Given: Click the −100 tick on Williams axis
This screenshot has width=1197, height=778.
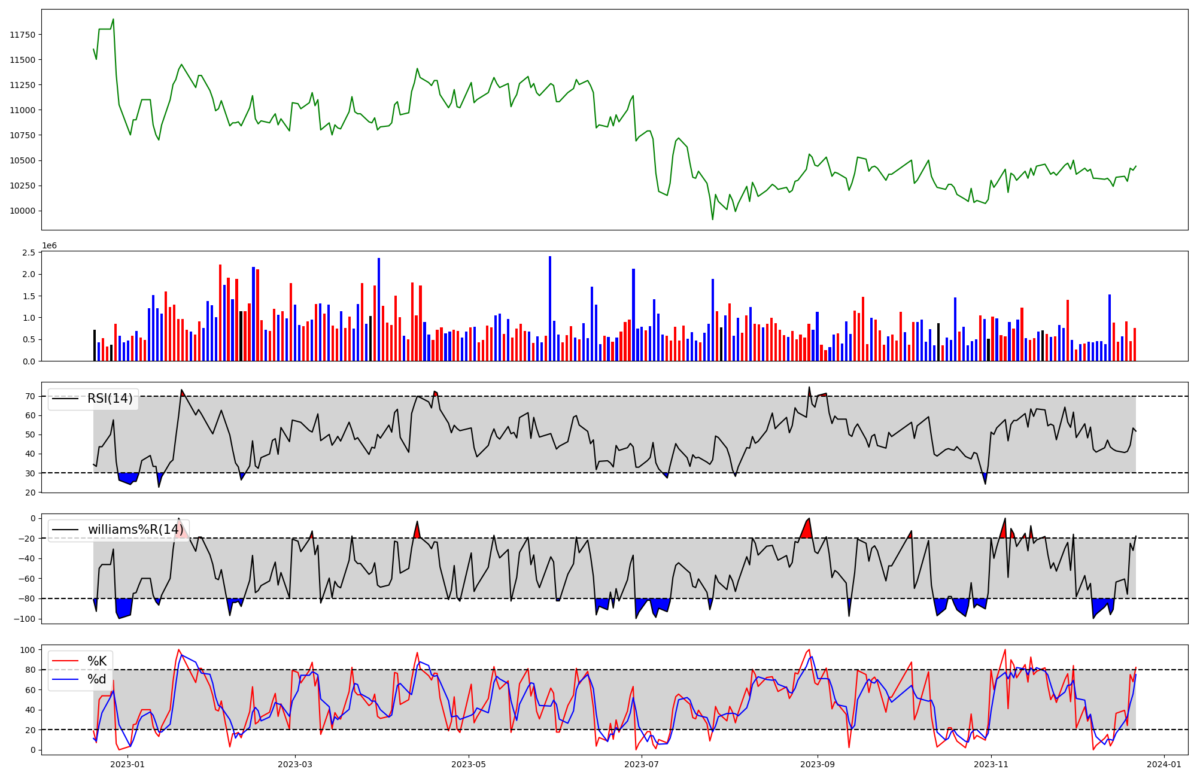Looking at the screenshot, I should (25, 619).
